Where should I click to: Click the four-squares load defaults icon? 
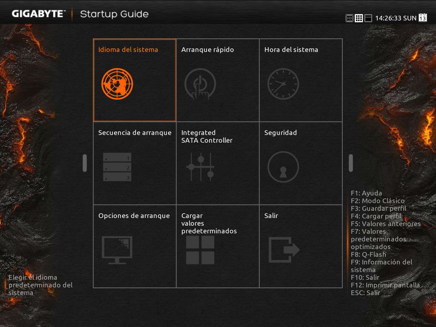(x=200, y=250)
